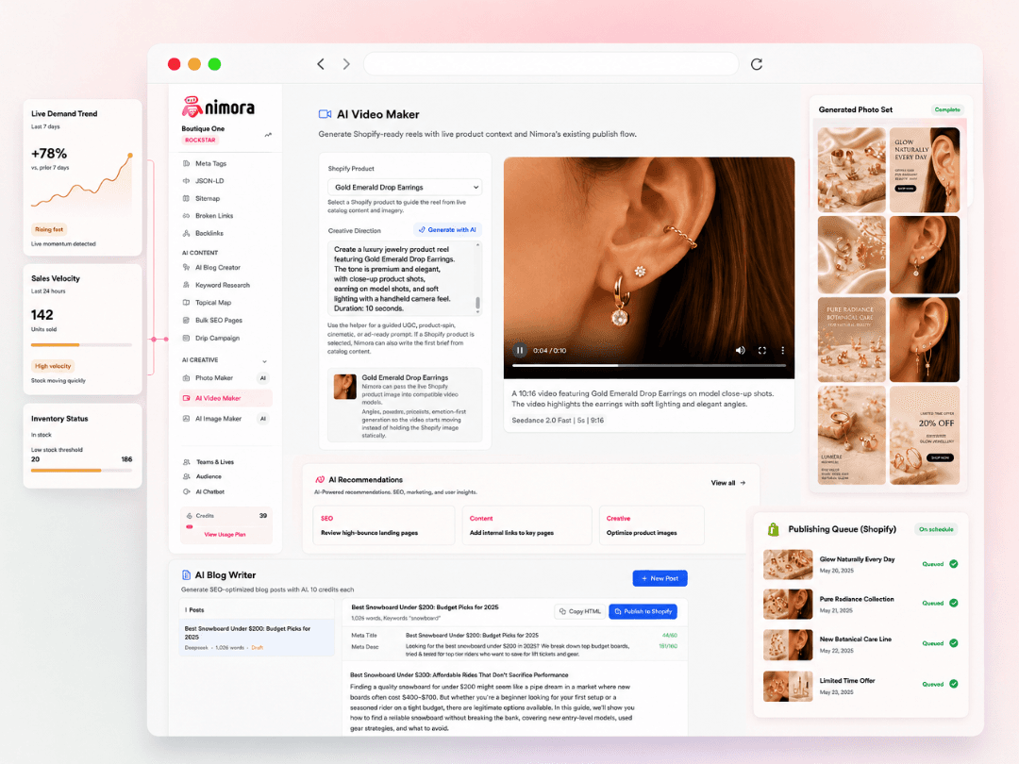Screen dimensions: 1019x764
Task: Click the Drip Campaign sidebar icon
Action: click(187, 338)
